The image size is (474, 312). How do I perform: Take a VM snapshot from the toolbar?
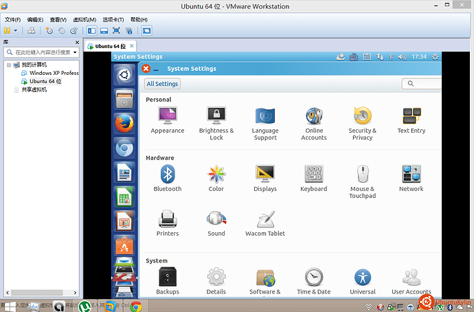[x=49, y=30]
